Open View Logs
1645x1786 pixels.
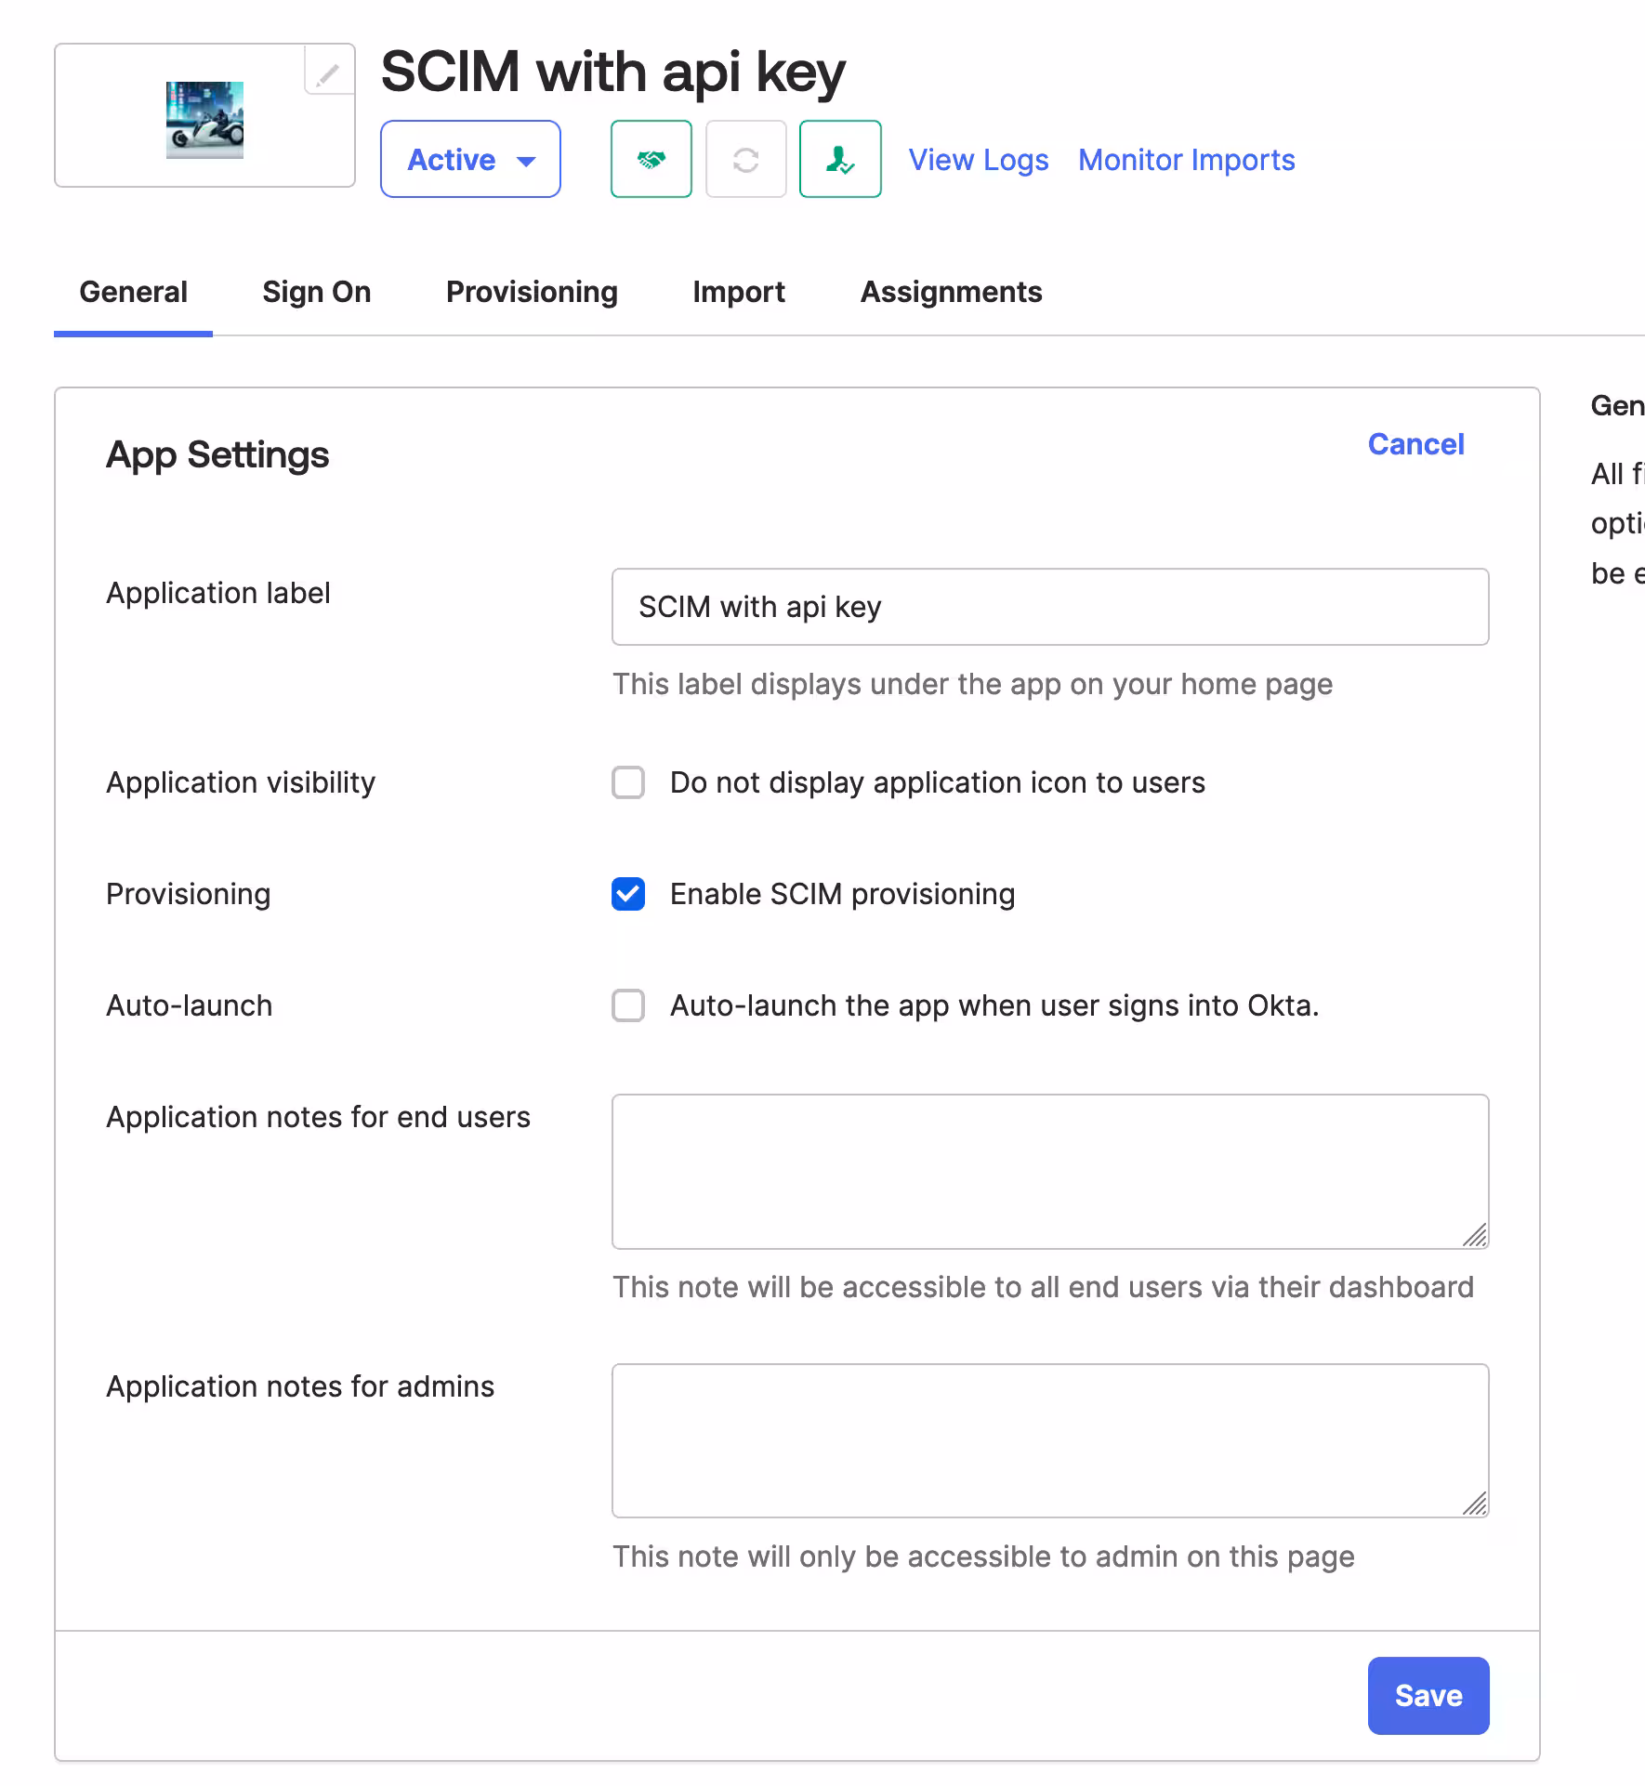pos(978,159)
